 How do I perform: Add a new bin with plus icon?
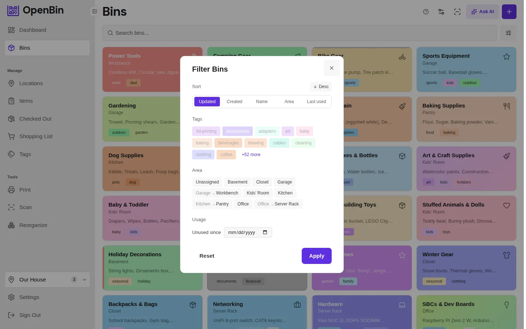[x=509, y=12]
